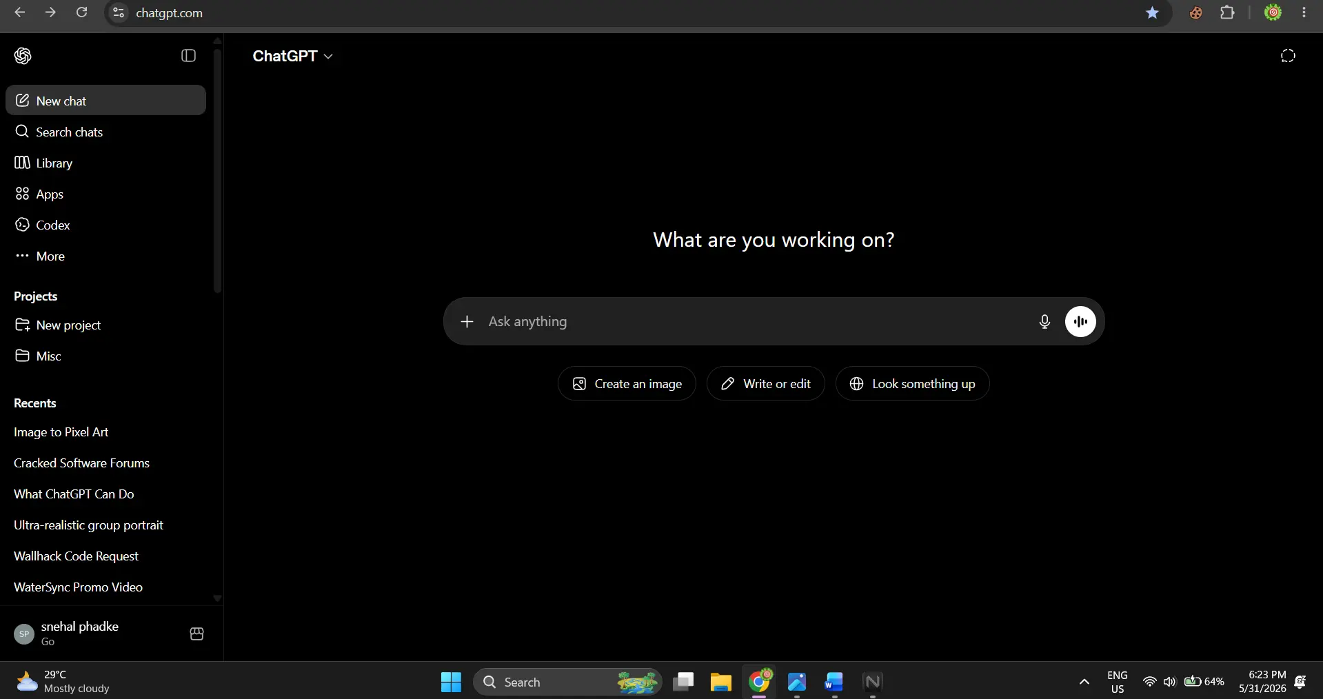The image size is (1323, 699).
Task: Open the Apps page icon
Action: (22, 194)
